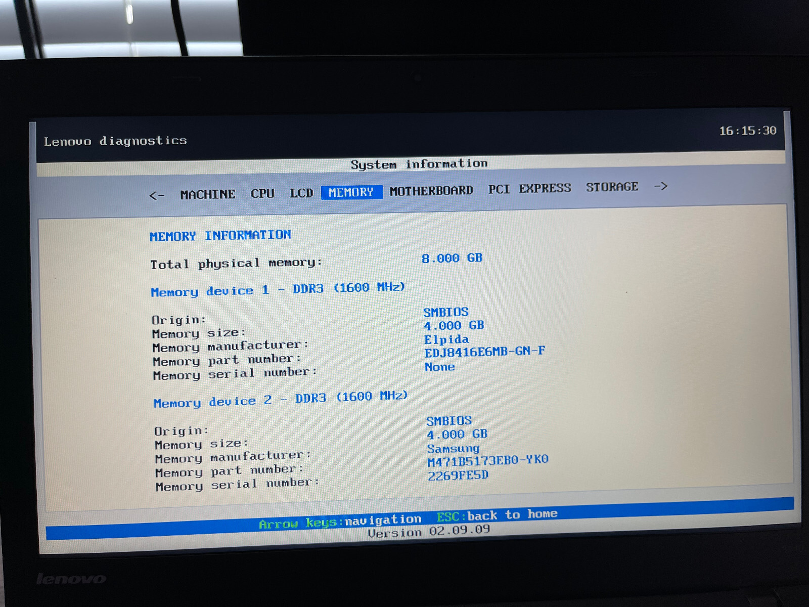Click the 'Total physical memory:' label
The image size is (809, 607).
click(x=236, y=264)
